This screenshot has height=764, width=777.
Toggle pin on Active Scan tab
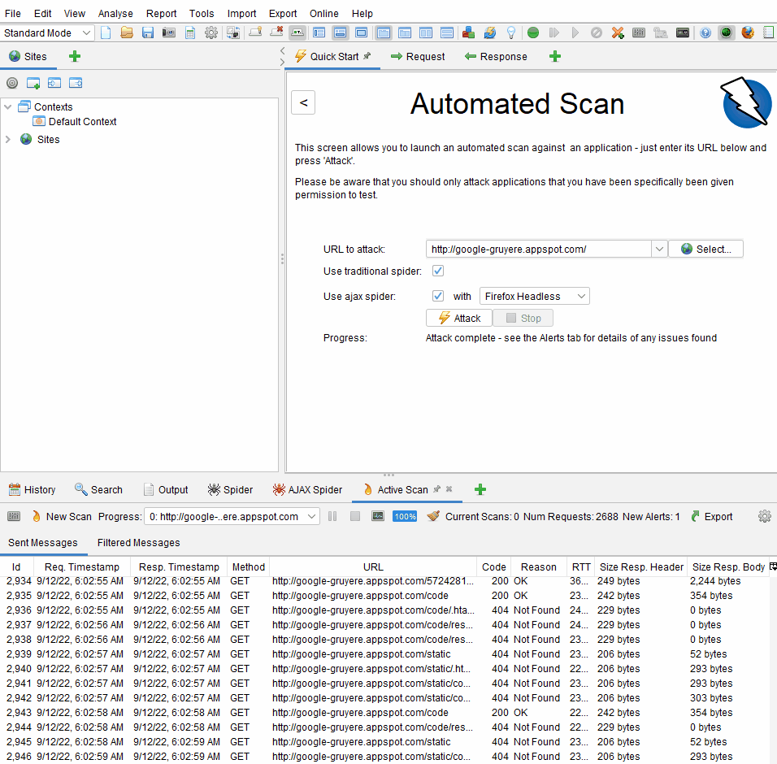[x=436, y=489]
